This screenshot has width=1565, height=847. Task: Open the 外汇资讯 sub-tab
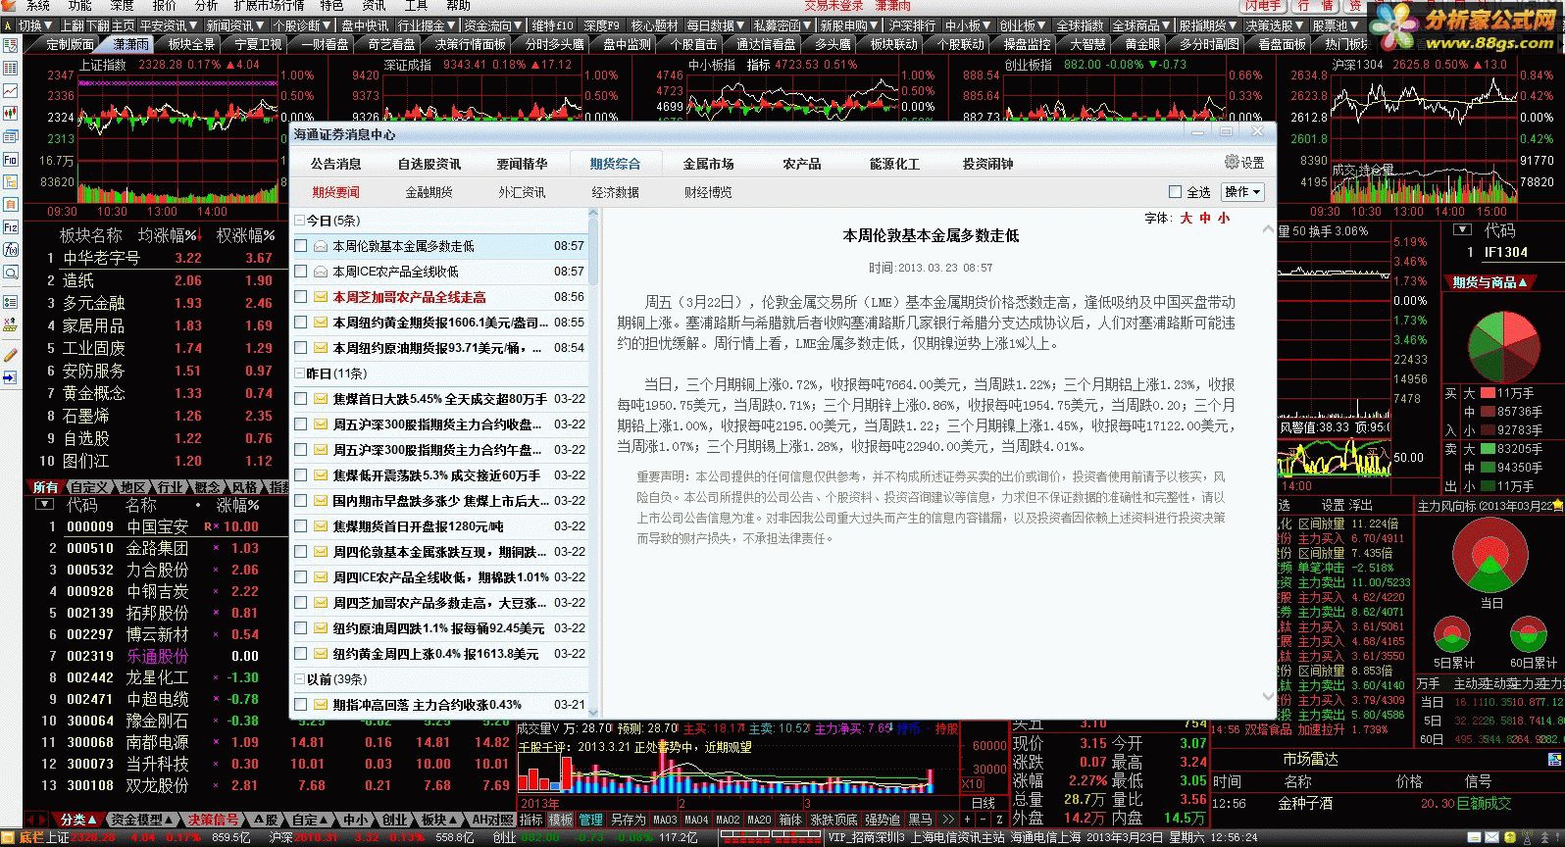tap(523, 192)
